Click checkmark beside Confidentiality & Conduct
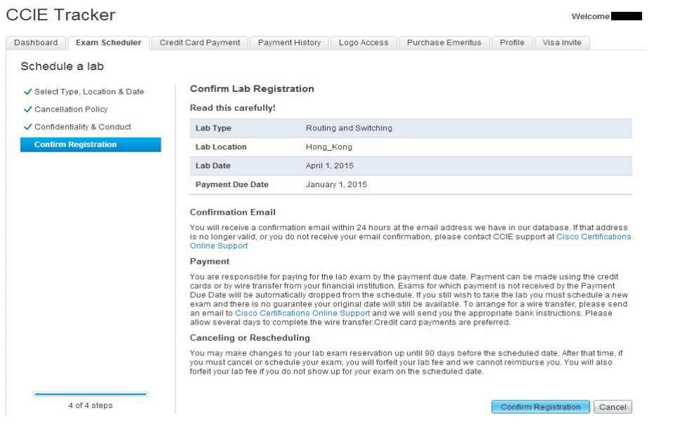The height and width of the screenshot is (441, 687). tap(27, 127)
